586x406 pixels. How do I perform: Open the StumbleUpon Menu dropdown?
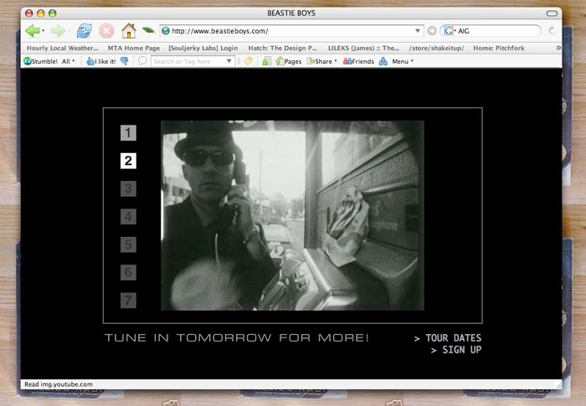(x=403, y=61)
